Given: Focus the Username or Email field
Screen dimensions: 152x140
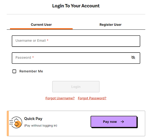Looking at the screenshot, I should click(76, 41).
